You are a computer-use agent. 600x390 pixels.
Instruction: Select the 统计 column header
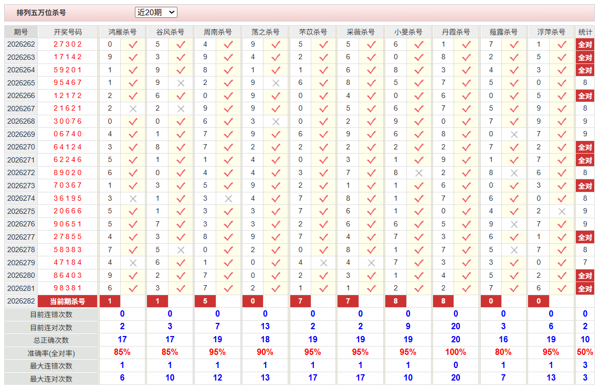pyautogui.click(x=585, y=32)
